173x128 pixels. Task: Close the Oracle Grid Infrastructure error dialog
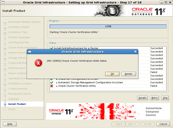[x=135, y=51]
